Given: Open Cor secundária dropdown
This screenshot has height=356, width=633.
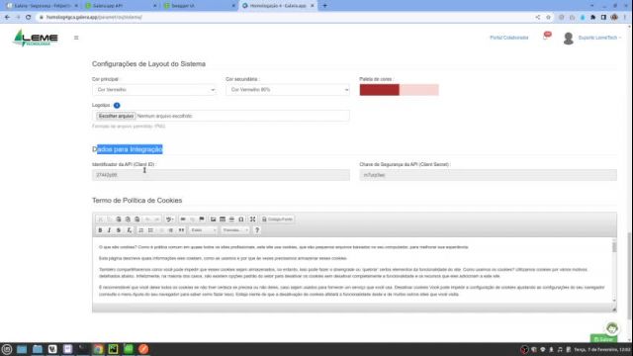Looking at the screenshot, I should (288, 90).
